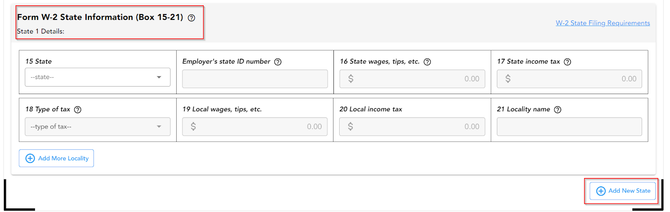Select the 17 State income tax field
This screenshot has height=212, width=670.
(569, 79)
